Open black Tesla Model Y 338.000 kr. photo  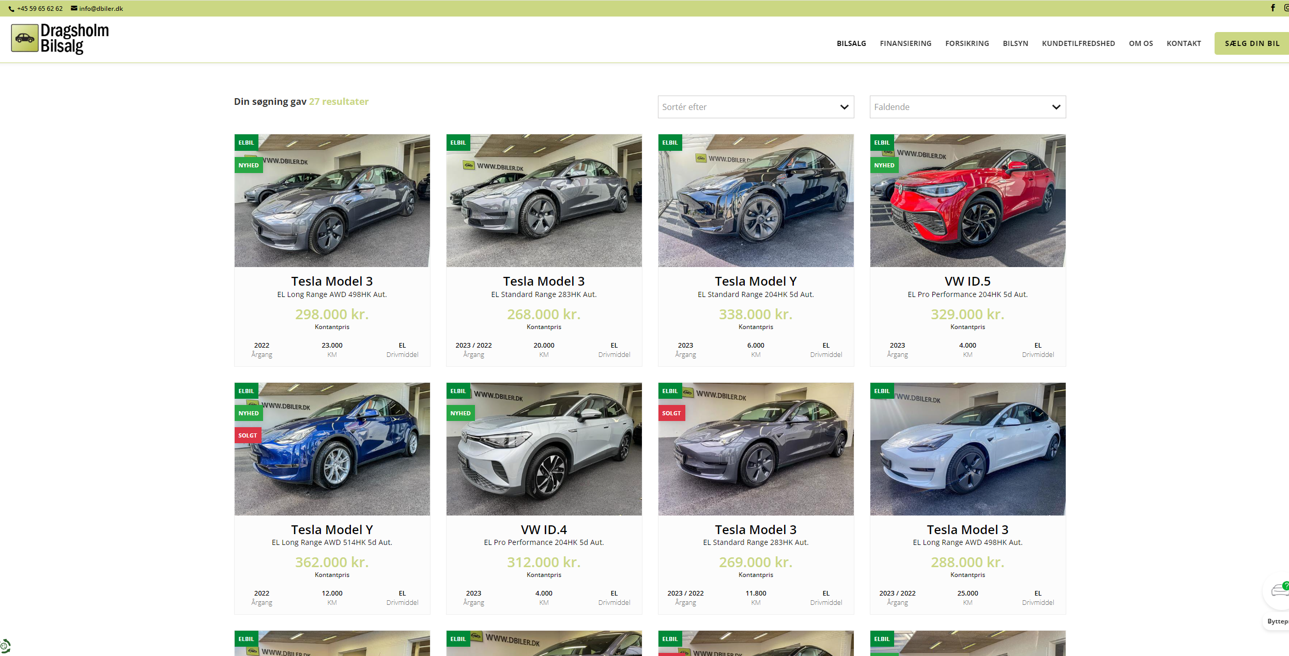pos(756,200)
